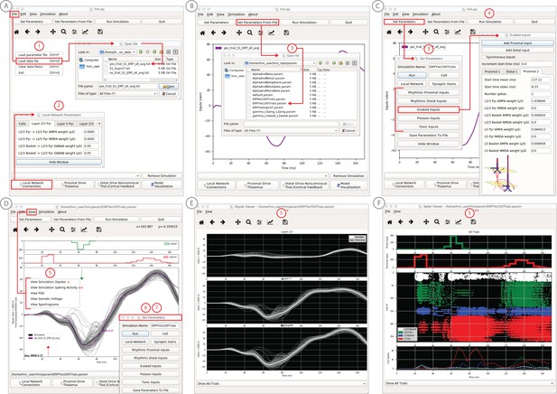
Task: Switch to the Distal 1 tab in Evoked Inputs
Action: [512, 71]
